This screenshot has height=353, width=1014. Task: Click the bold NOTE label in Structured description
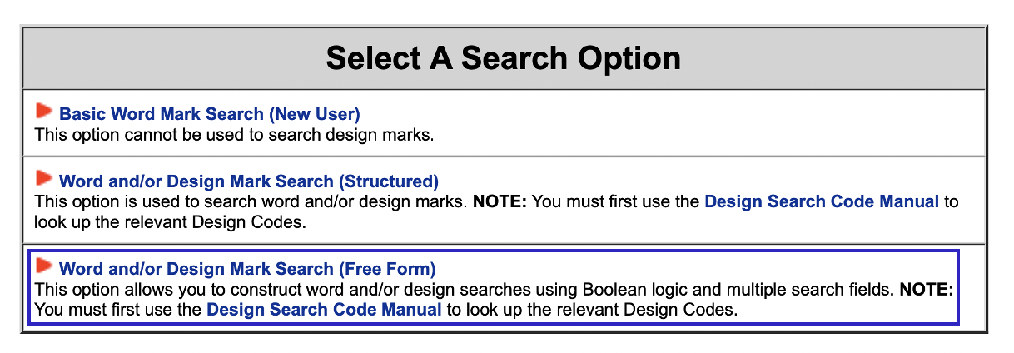[x=500, y=201]
